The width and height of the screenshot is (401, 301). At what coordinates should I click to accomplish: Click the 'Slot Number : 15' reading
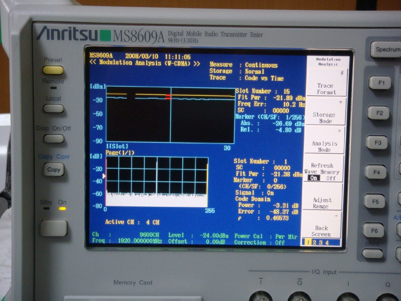[263, 91]
